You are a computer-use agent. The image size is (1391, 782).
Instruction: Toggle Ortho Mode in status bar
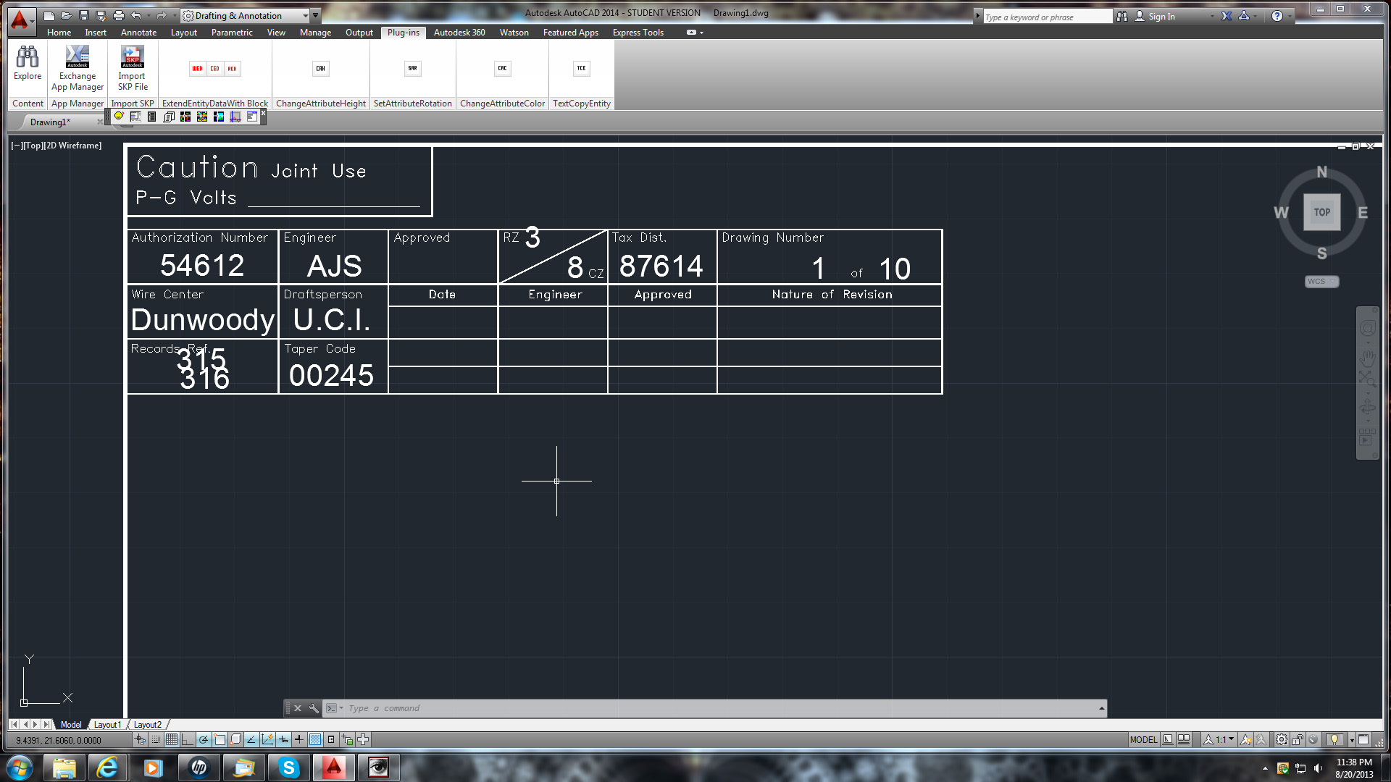pos(188,739)
